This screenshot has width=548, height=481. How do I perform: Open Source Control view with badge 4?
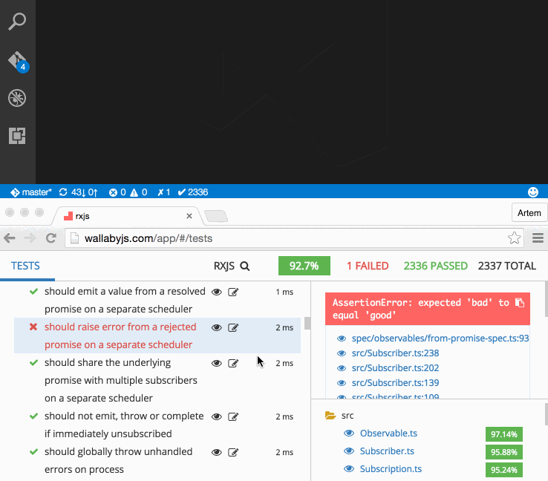pyautogui.click(x=18, y=62)
